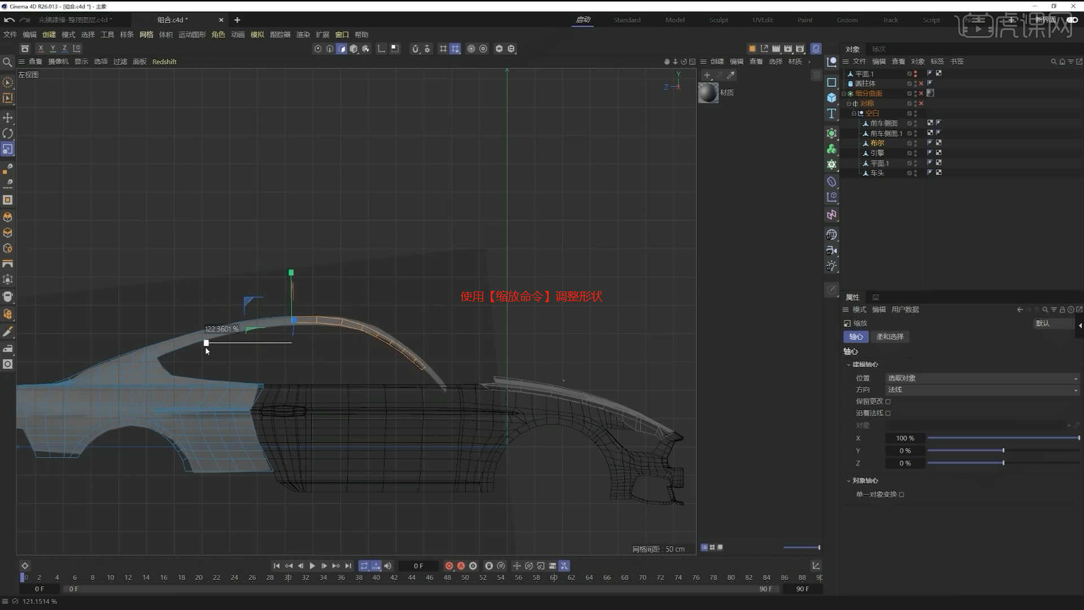Switch to the UVEdit layout tab

point(763,20)
